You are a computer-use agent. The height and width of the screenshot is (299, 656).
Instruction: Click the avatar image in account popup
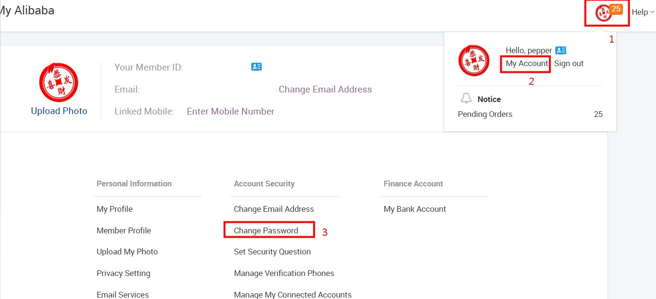coord(474,60)
